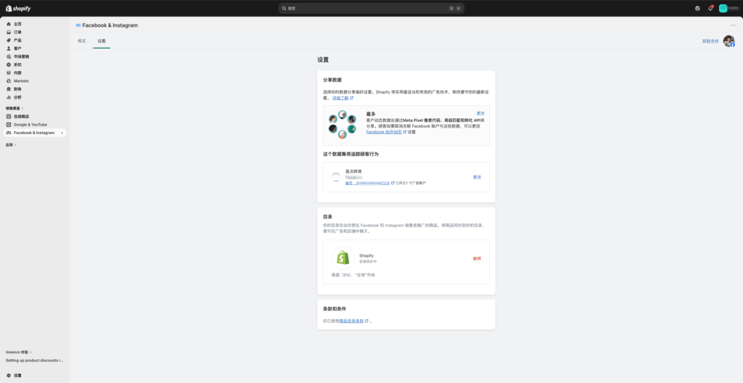743x383 pixels.
Task: Click the Google & YouTube channel icon
Action: pos(9,125)
